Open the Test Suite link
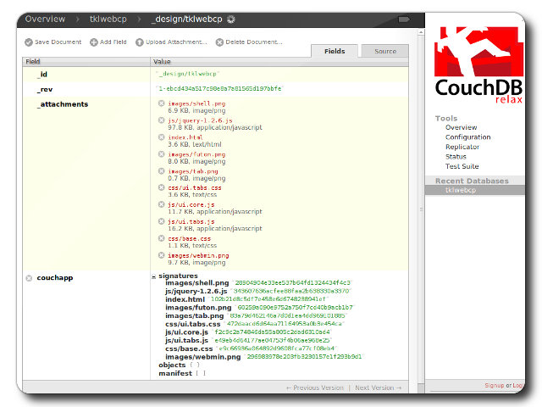Viewport: 542px width, 407px height. [x=462, y=166]
